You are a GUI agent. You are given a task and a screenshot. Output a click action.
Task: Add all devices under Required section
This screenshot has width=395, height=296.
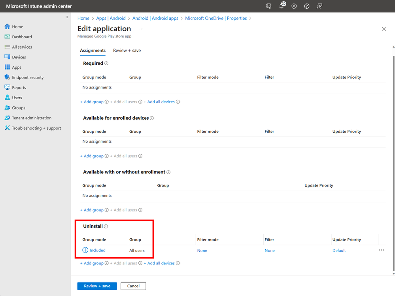coord(159,102)
